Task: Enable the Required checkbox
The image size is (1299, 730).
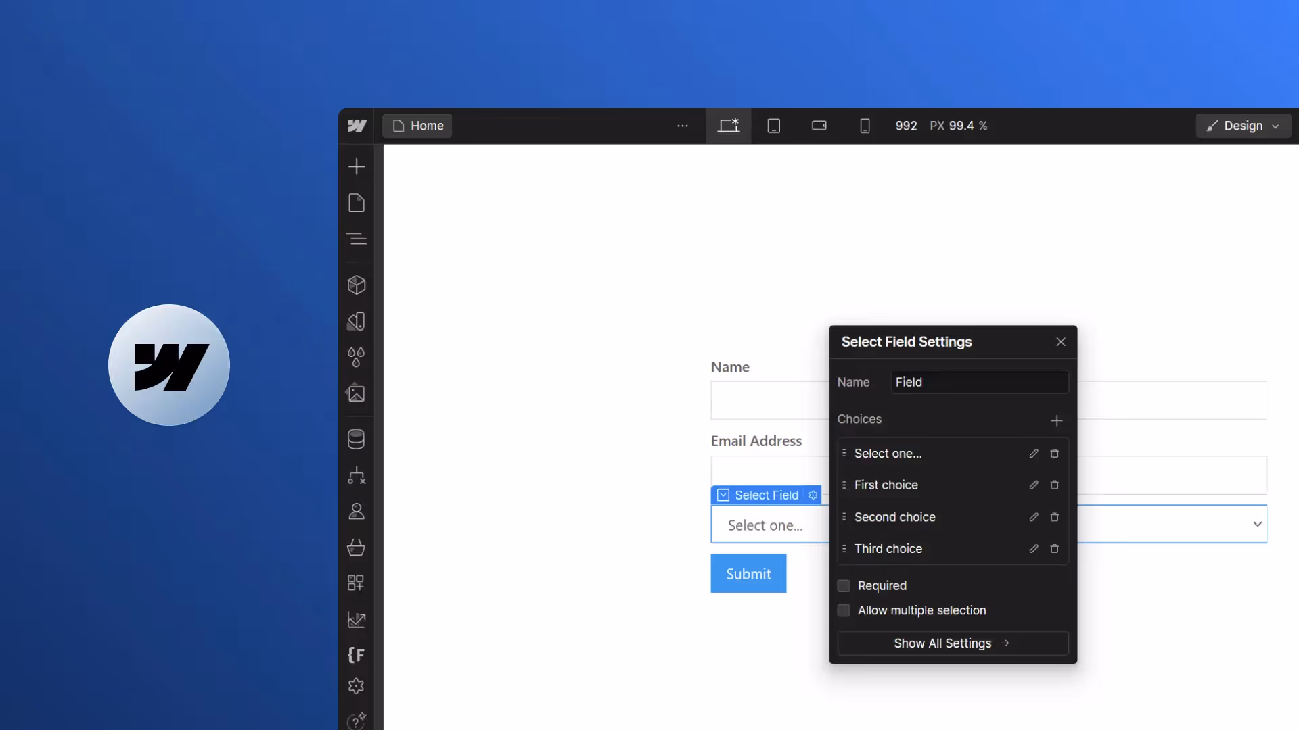Action: (x=844, y=586)
